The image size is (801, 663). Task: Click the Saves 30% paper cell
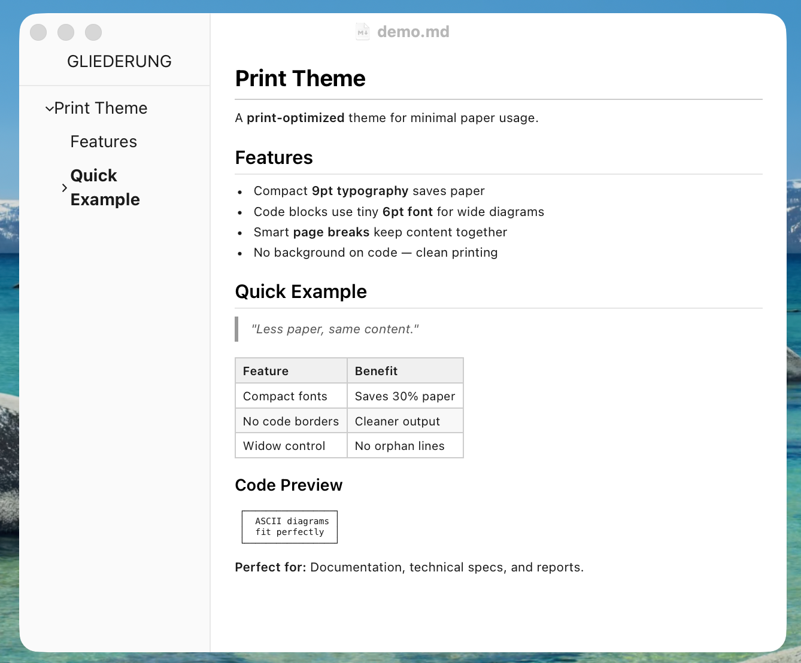click(404, 396)
